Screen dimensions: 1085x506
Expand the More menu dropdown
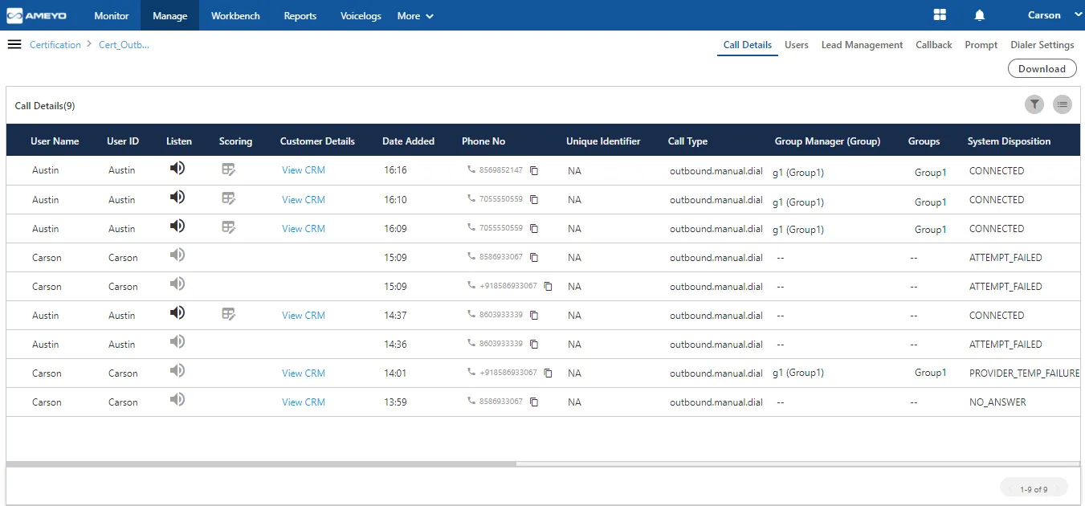tap(415, 16)
